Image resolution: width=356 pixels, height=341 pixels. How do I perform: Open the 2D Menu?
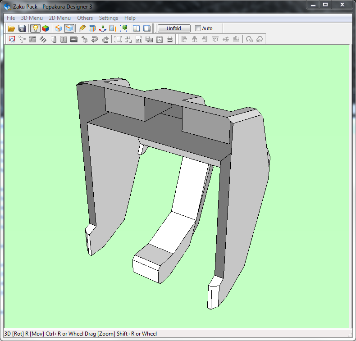pyautogui.click(x=60, y=18)
